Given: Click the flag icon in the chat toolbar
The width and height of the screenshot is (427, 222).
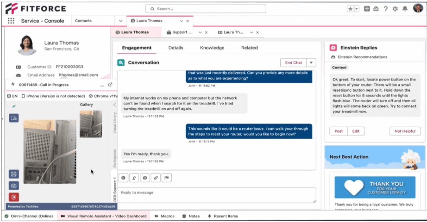Looking at the screenshot, I should click(166, 177).
